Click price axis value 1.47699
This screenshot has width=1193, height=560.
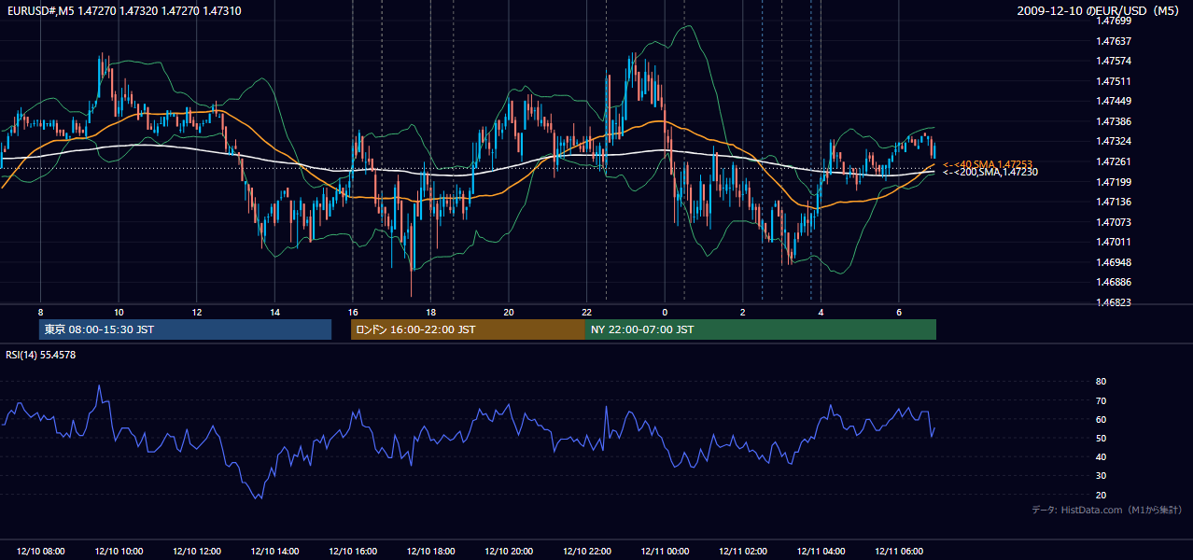click(x=1114, y=21)
